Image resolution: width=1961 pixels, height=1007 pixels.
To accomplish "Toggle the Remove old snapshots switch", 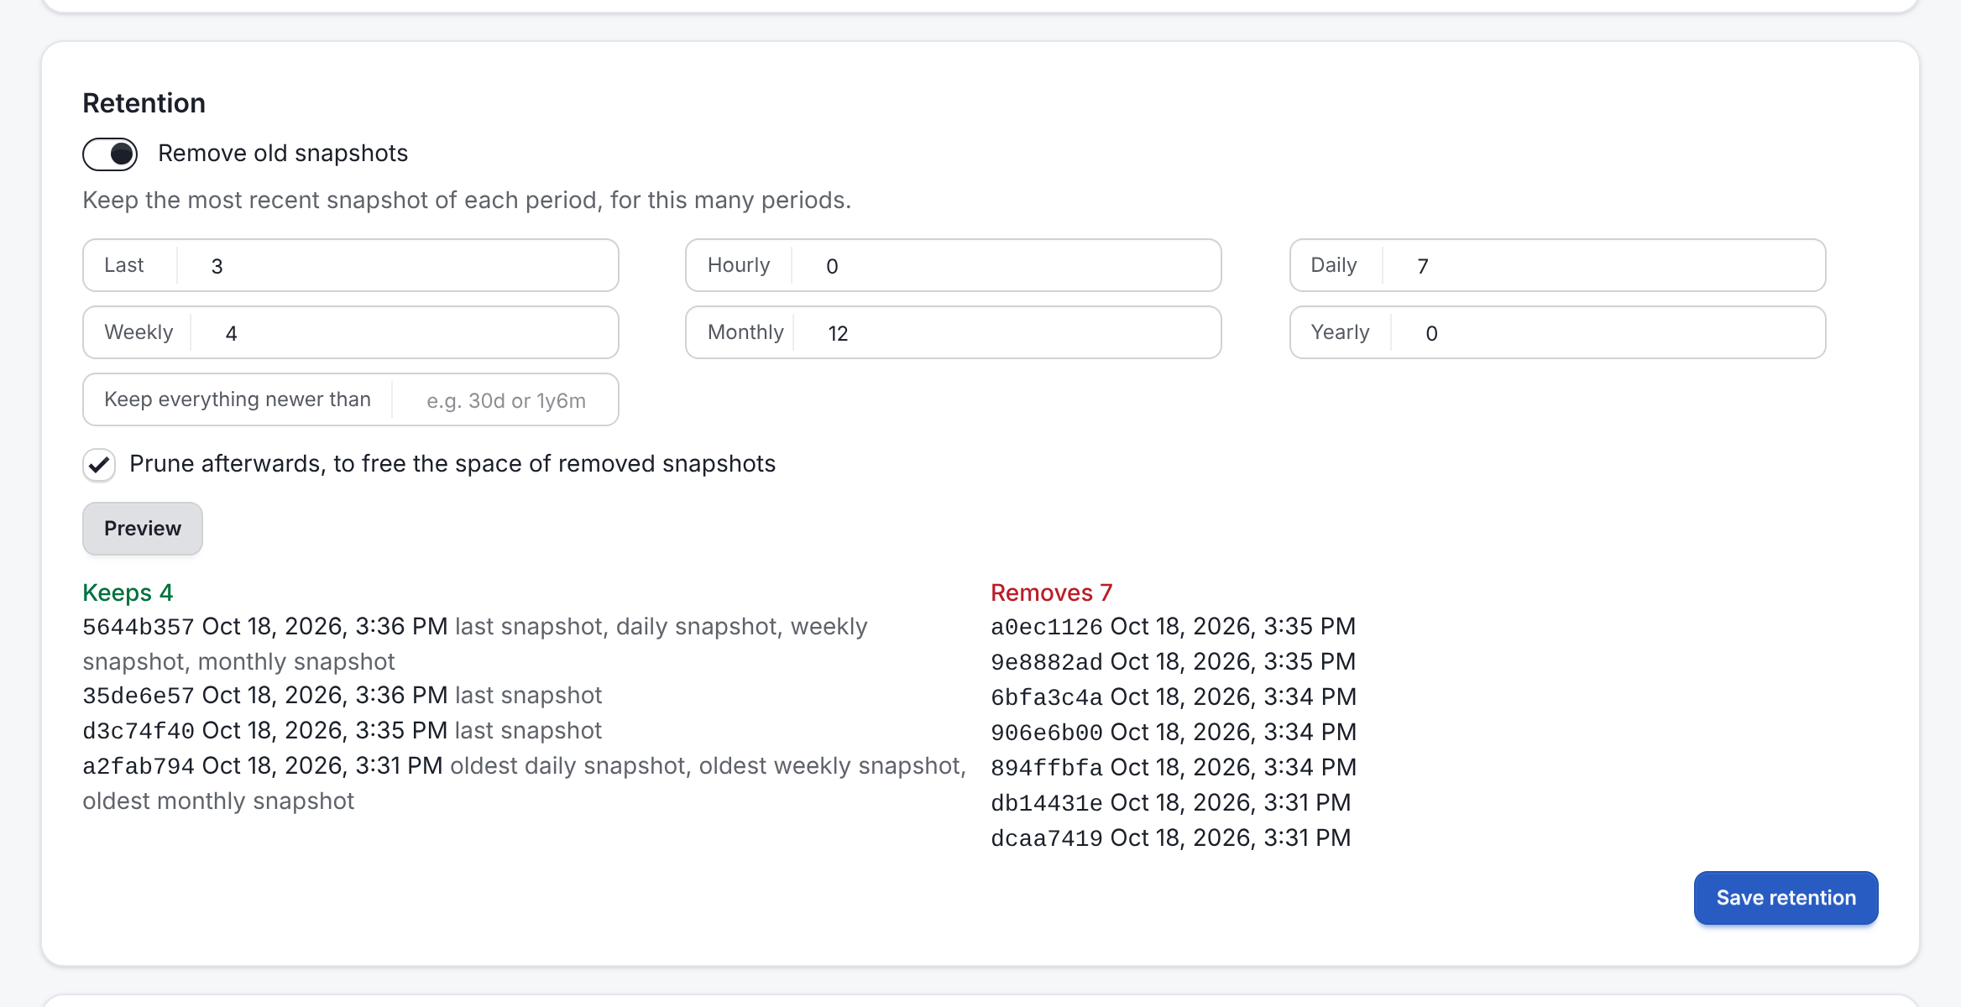I will [110, 154].
